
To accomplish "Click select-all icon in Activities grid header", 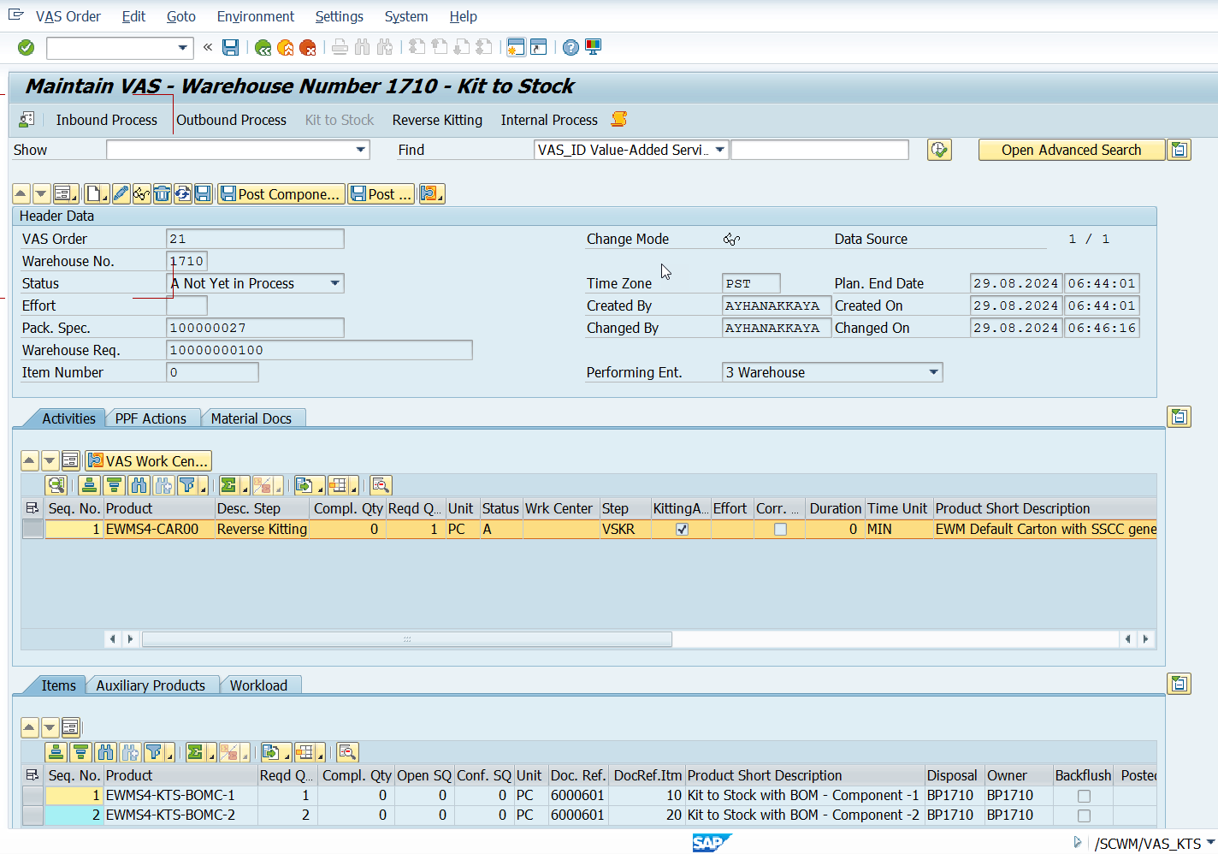I will point(33,508).
